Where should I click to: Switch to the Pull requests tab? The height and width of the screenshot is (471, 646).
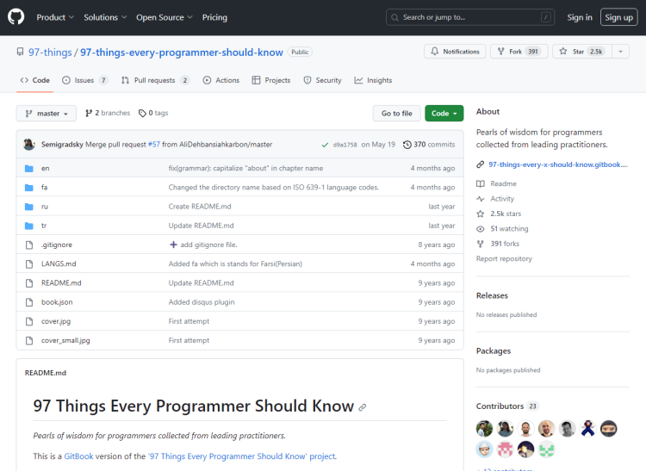pyautogui.click(x=155, y=80)
